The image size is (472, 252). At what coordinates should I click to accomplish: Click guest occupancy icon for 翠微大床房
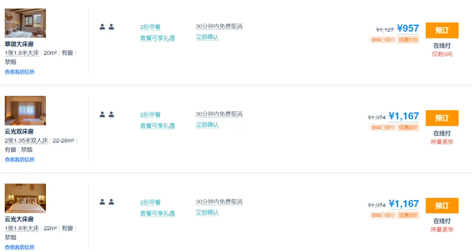click(107, 27)
